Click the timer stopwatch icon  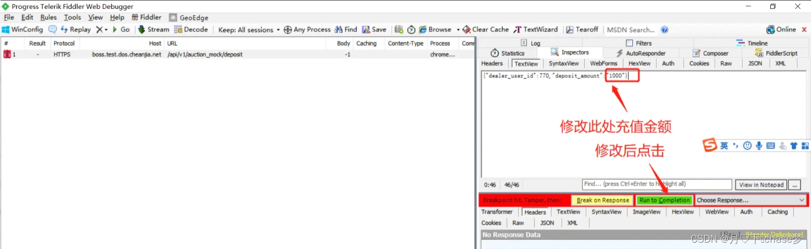point(411,30)
